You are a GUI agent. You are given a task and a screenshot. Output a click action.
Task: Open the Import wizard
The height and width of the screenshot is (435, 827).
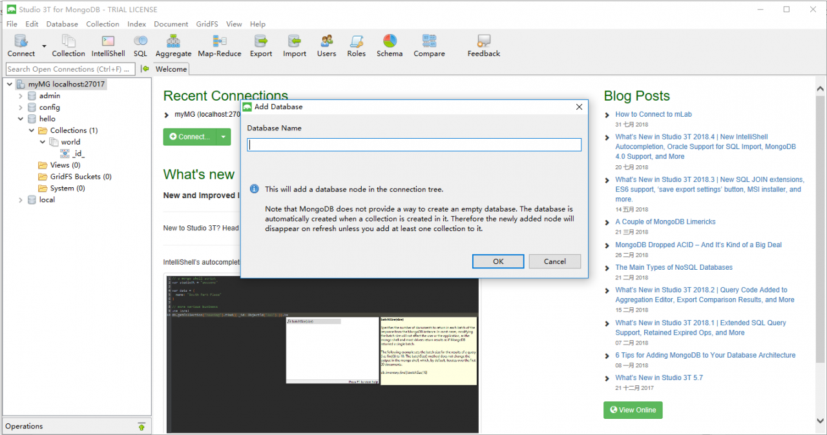click(x=294, y=45)
